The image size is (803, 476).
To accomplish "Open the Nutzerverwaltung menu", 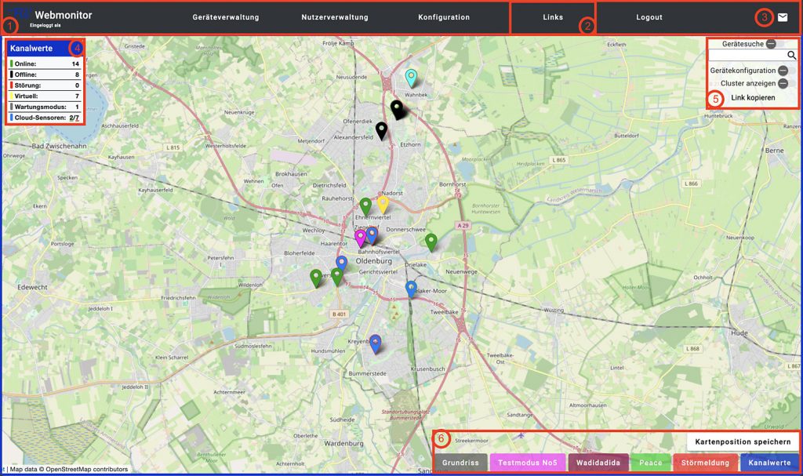I will 335,17.
